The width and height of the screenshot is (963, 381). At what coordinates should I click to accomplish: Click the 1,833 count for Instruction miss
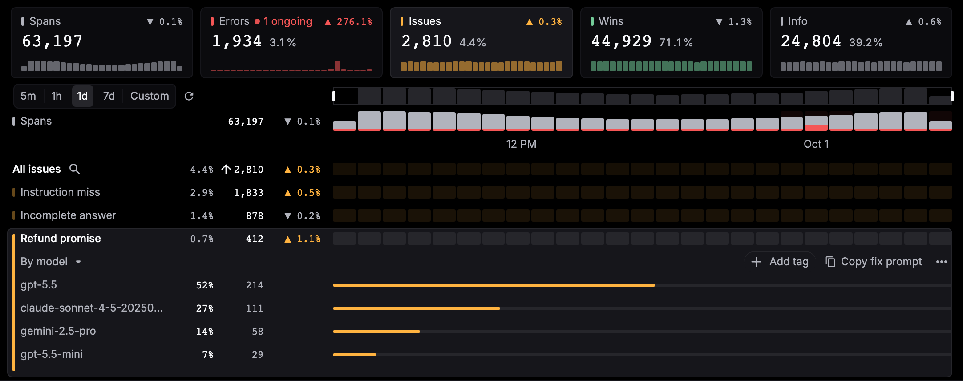[249, 193]
